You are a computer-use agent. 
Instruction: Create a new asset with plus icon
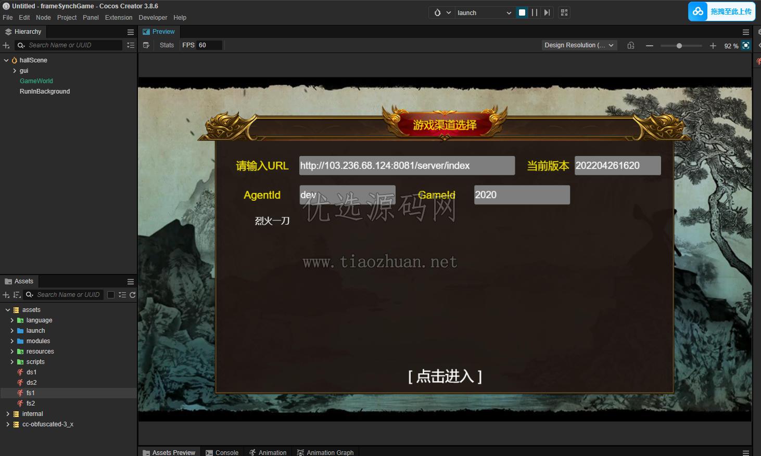point(6,295)
